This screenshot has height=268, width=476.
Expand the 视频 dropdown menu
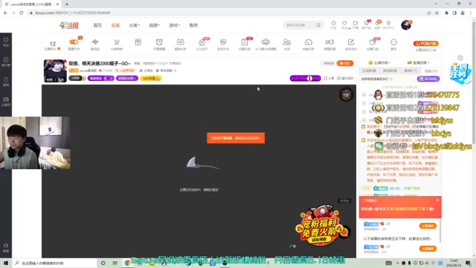click(154, 25)
